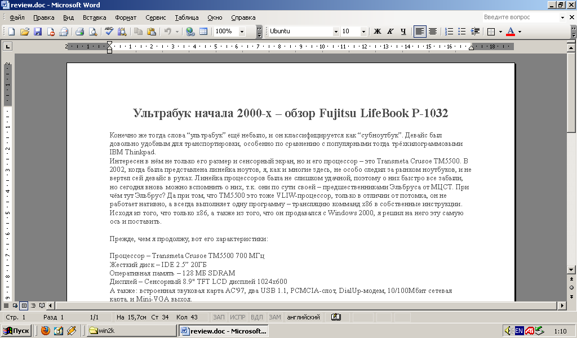Toggle underline formatting (Ч)
The width and height of the screenshot is (577, 338).
[403, 31]
